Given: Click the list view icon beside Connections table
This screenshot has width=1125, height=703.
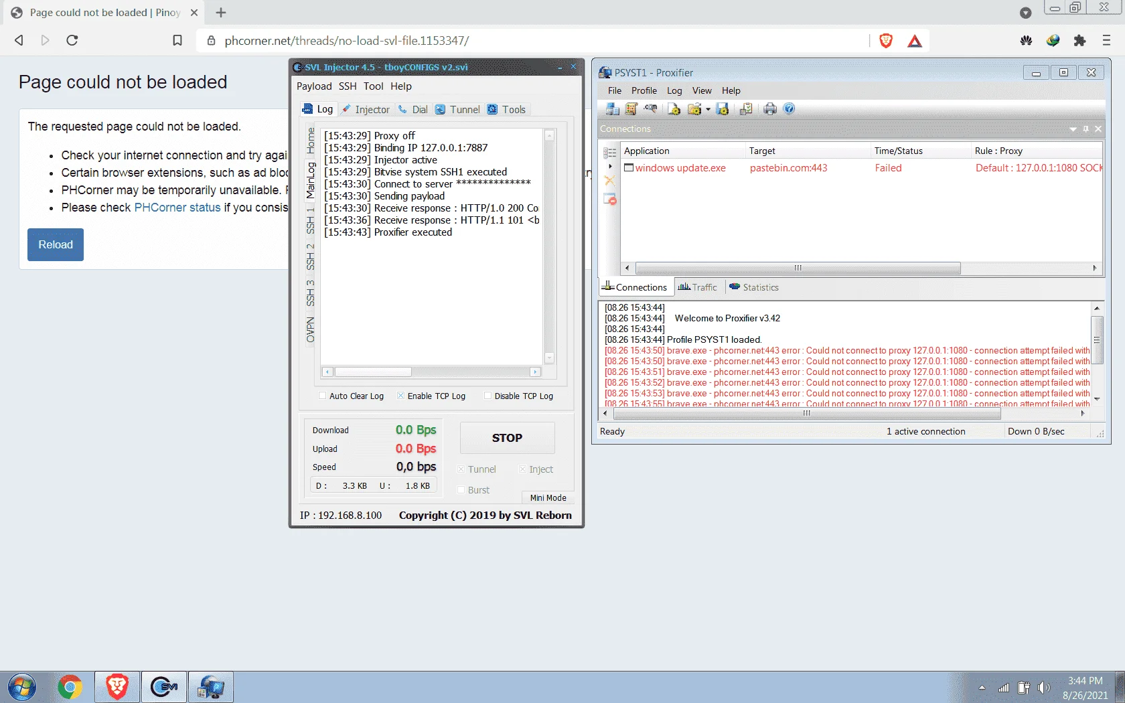Looking at the screenshot, I should (x=609, y=153).
